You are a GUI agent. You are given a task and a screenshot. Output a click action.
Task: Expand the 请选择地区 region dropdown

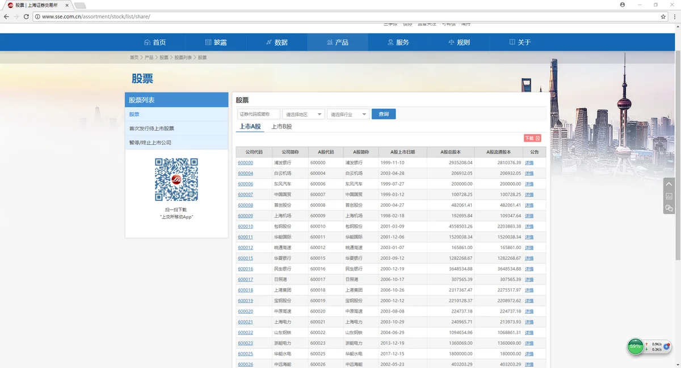(304, 114)
